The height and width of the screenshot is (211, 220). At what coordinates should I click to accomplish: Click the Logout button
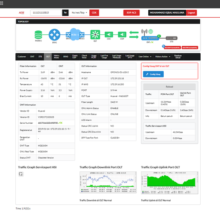(191, 13)
